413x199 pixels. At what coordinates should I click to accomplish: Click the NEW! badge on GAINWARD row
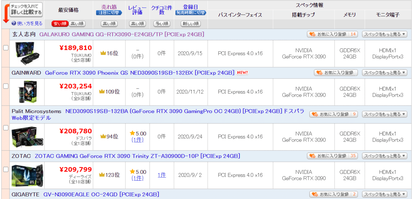[x=242, y=73]
